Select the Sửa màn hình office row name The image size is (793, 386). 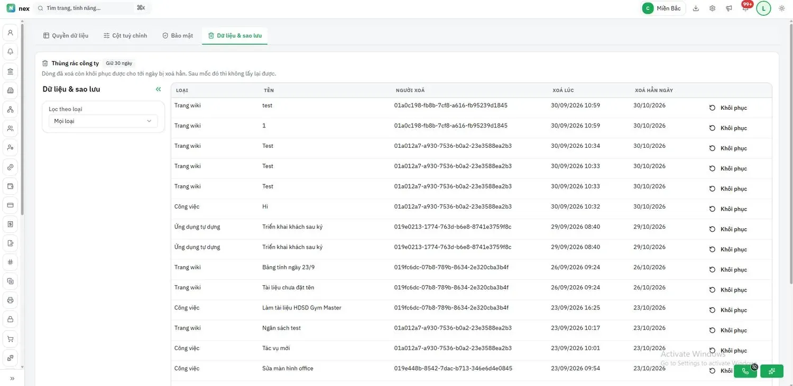point(288,368)
